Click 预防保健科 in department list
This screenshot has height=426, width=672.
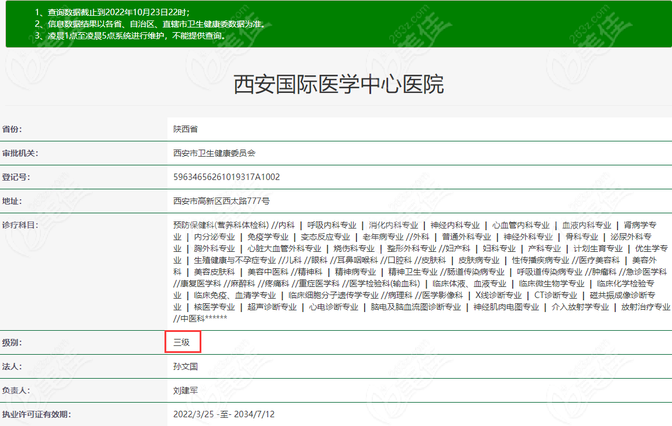[x=193, y=225]
